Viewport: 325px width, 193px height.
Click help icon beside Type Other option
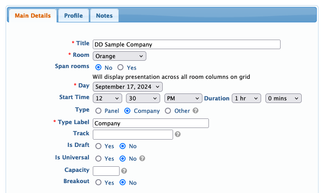(195, 111)
